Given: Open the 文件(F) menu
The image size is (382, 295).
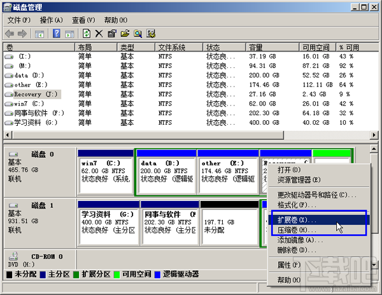Looking at the screenshot, I should pyautogui.click(x=19, y=20).
